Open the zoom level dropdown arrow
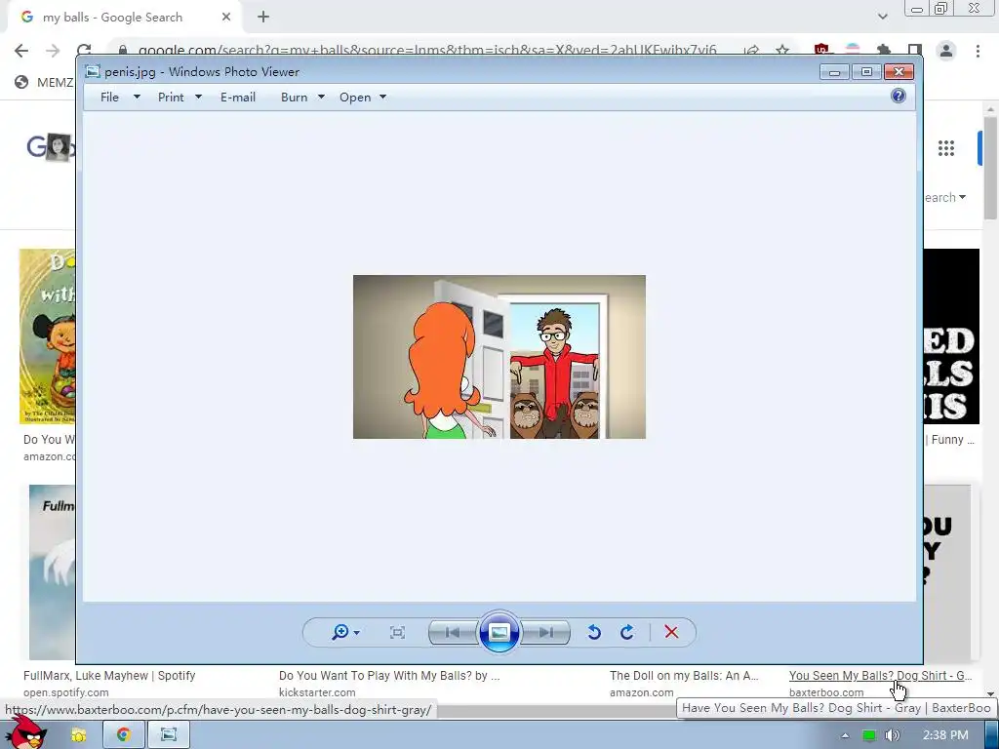 coord(357,632)
